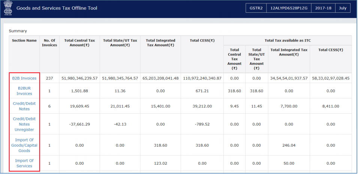Select negative value -37,661.29
This screenshot has height=174, width=358.
[x=79, y=124]
